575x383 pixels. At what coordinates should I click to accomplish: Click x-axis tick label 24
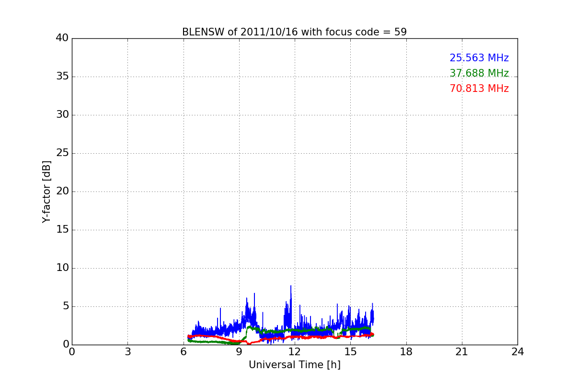click(517, 352)
